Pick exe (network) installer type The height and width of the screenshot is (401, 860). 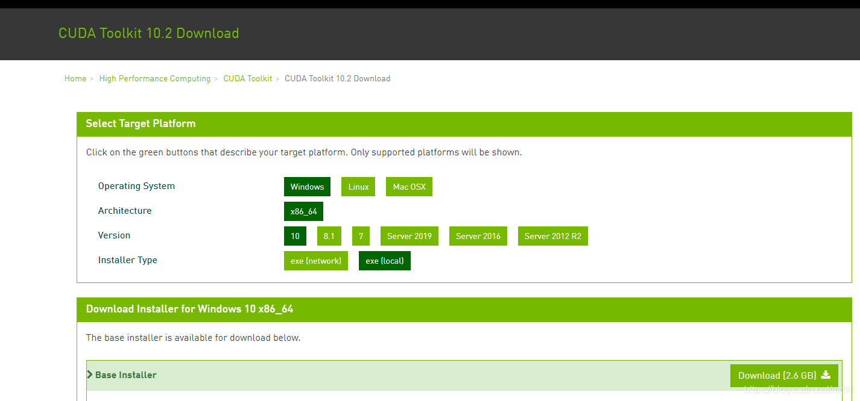[316, 261]
